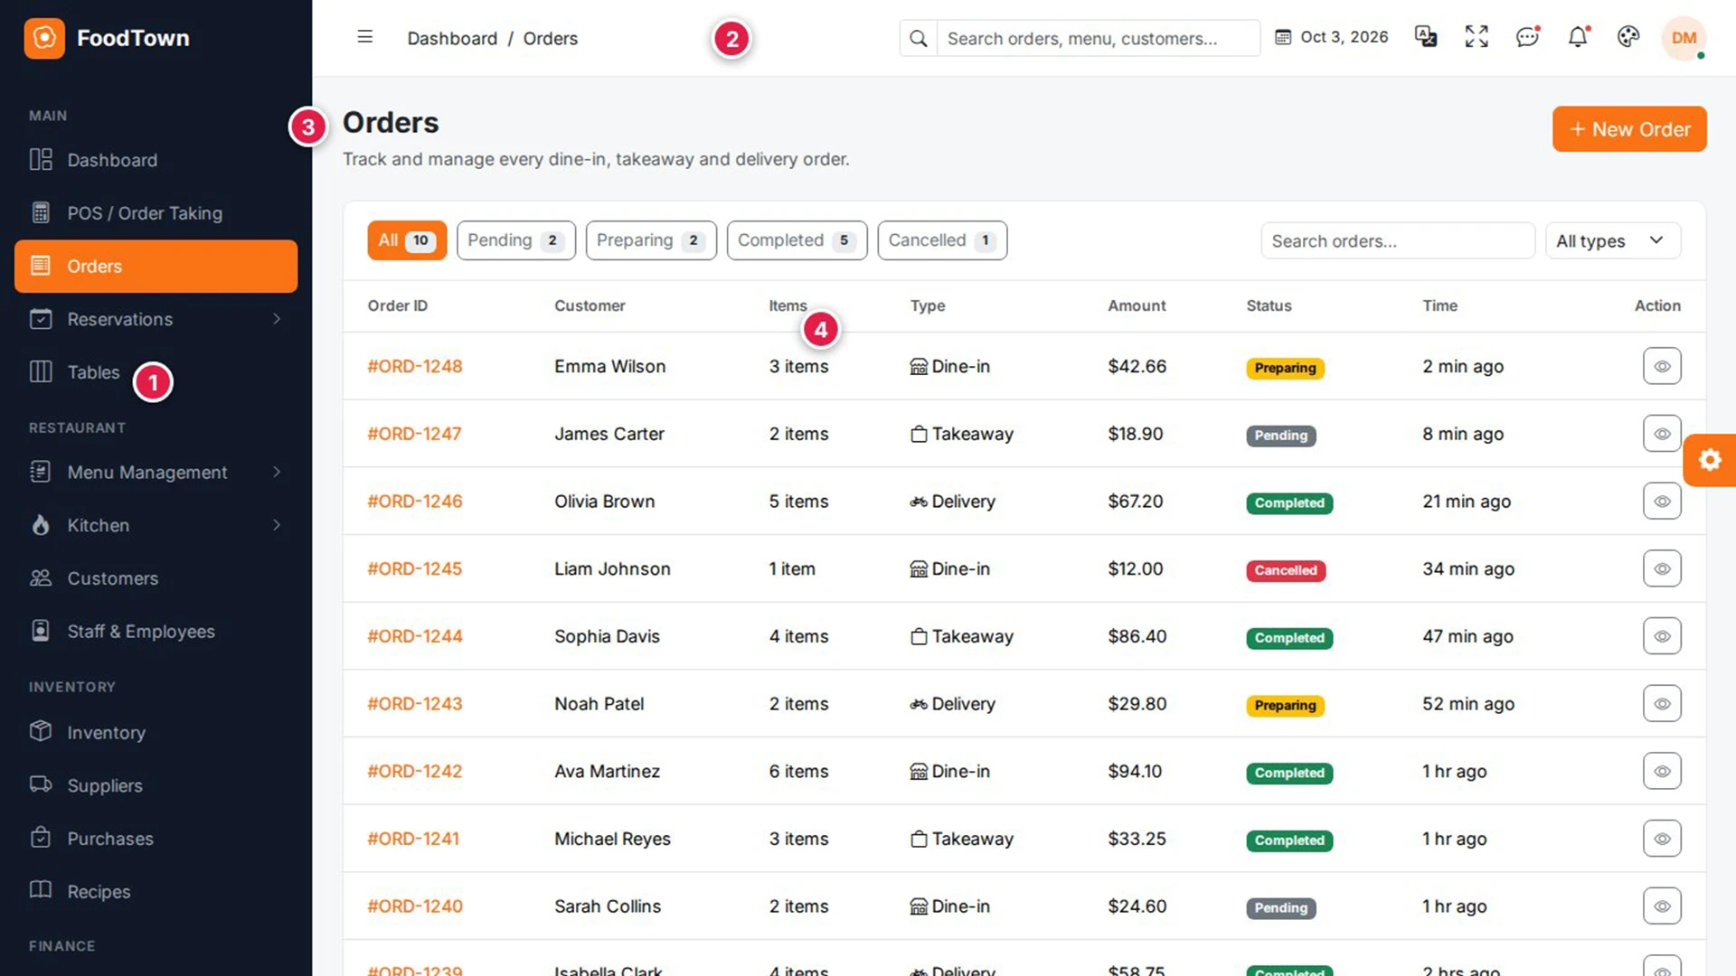This screenshot has height=976, width=1736.
Task: Open order #ORD-1242 link
Action: [415, 771]
